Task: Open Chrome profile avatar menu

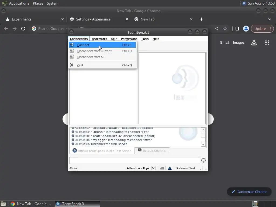Action: 246,29
